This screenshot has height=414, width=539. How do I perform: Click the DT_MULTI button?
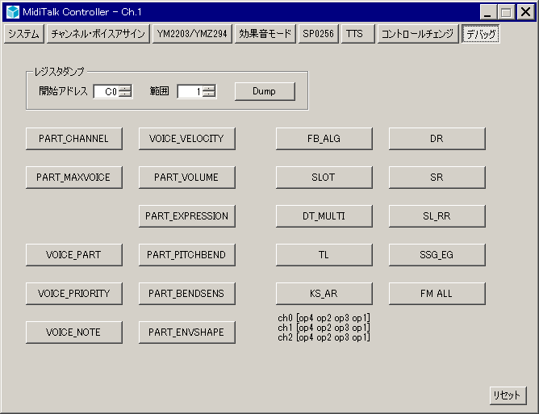pyautogui.click(x=324, y=216)
